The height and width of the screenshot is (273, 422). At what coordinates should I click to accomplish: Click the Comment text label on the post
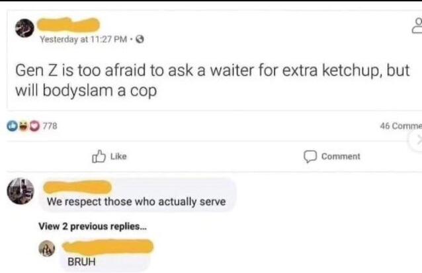click(x=341, y=156)
